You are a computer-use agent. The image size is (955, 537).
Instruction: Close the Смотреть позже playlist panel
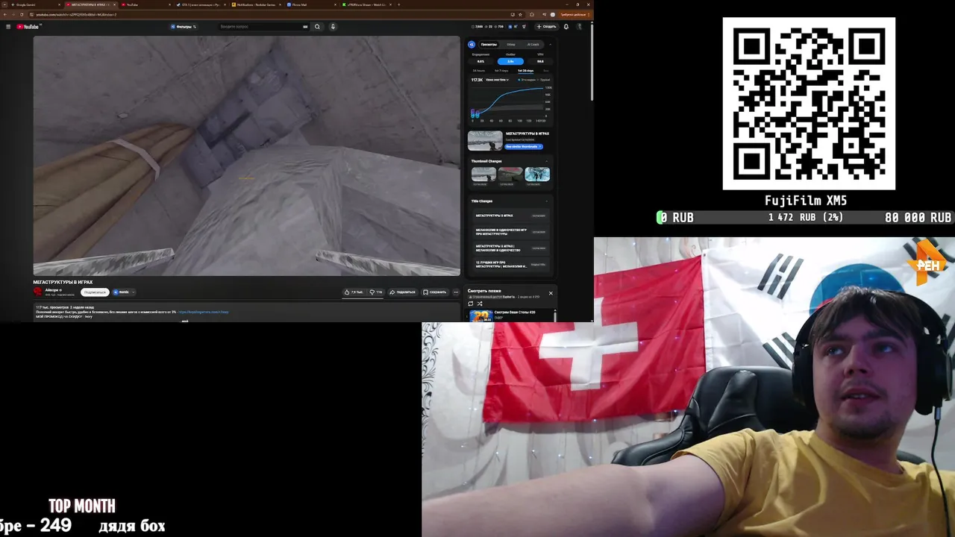coord(551,293)
